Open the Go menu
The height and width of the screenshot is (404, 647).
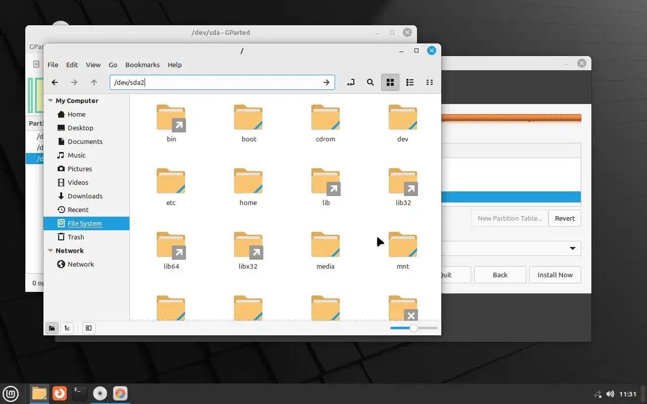113,65
